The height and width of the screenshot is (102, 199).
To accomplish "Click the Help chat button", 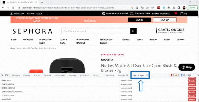I will pyautogui.click(x=186, y=67).
